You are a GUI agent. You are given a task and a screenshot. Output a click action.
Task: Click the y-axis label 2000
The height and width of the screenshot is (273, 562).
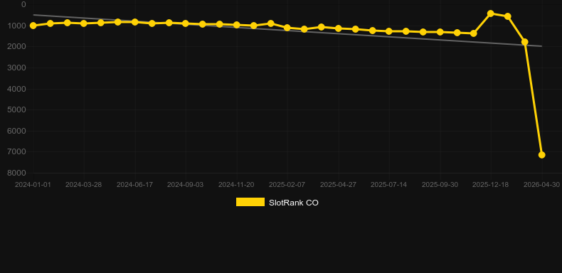17,47
